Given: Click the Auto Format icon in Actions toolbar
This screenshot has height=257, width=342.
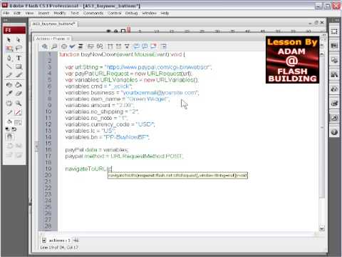Looking at the screenshot, I should click(x=81, y=46).
